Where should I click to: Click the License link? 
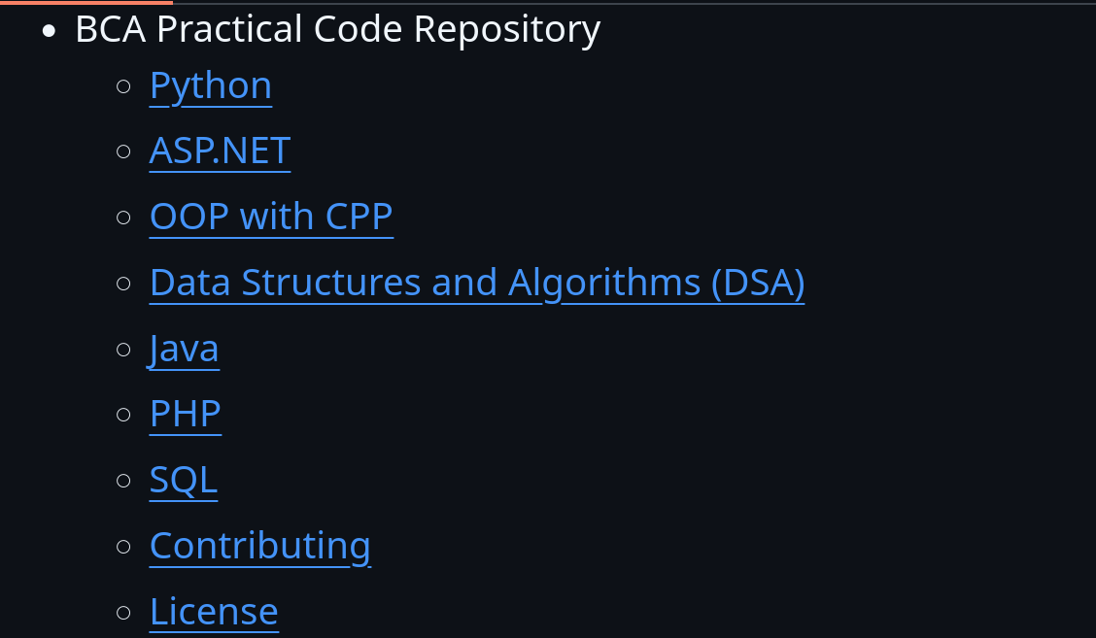[x=214, y=612]
